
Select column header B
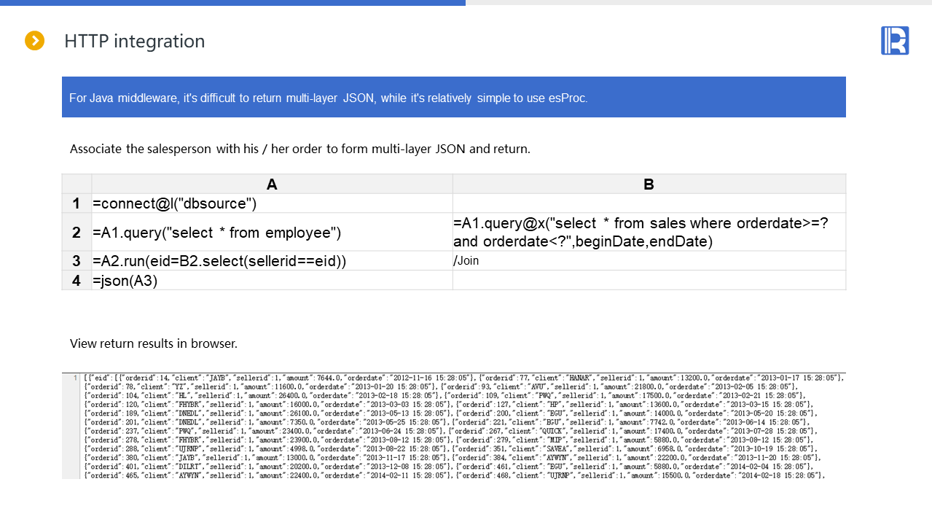click(649, 184)
